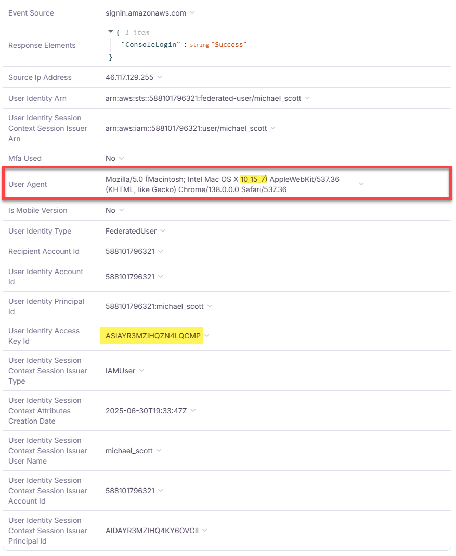Open the Session Issuer Arn dropdown chevron
This screenshot has width=456, height=556.
[x=273, y=128]
